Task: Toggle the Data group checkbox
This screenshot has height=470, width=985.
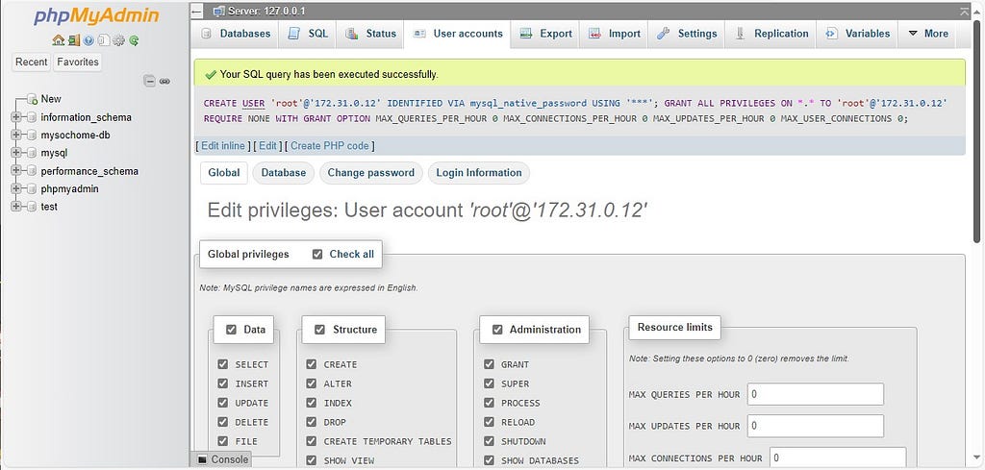Action: point(231,330)
